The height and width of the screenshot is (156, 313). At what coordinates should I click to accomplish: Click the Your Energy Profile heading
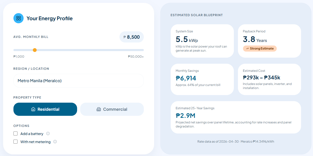pos(49,18)
